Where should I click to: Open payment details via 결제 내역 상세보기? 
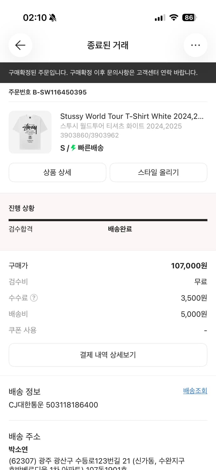tap(108, 355)
